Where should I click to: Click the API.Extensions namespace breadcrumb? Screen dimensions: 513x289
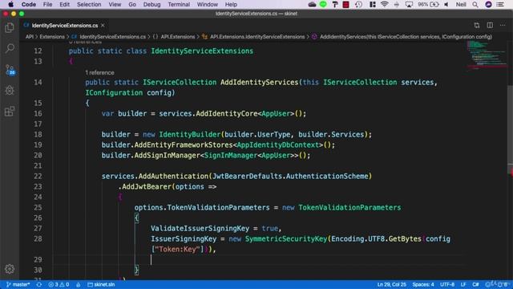click(x=178, y=37)
